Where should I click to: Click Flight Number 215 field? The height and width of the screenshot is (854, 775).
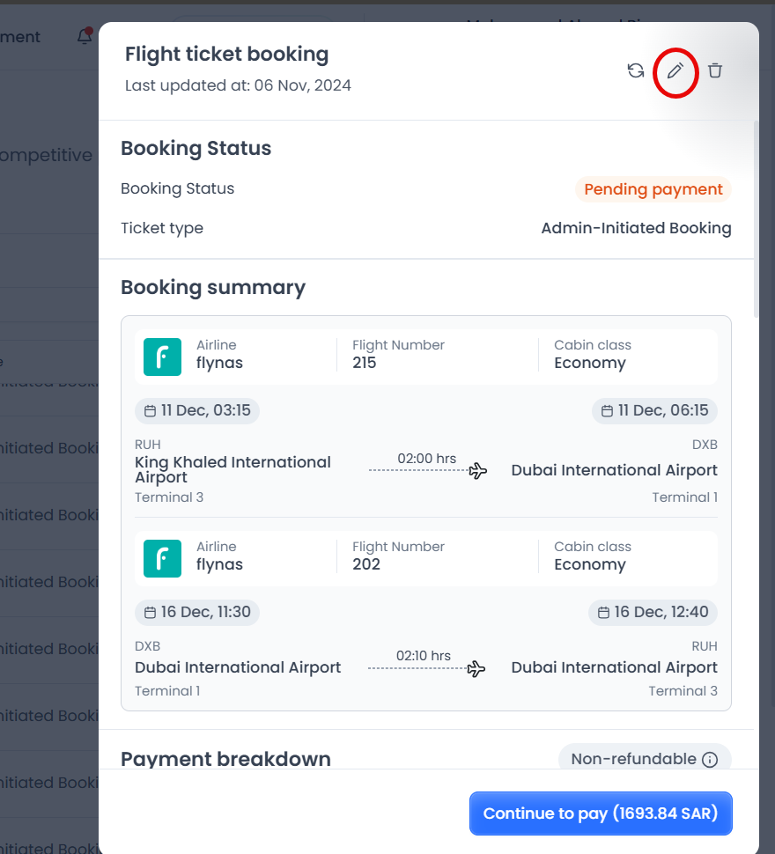click(398, 354)
